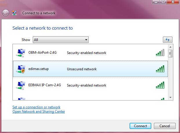Screen dimensions: 180x133
Task: Open the Show filter dropdown
Action: pyautogui.click(x=61, y=40)
